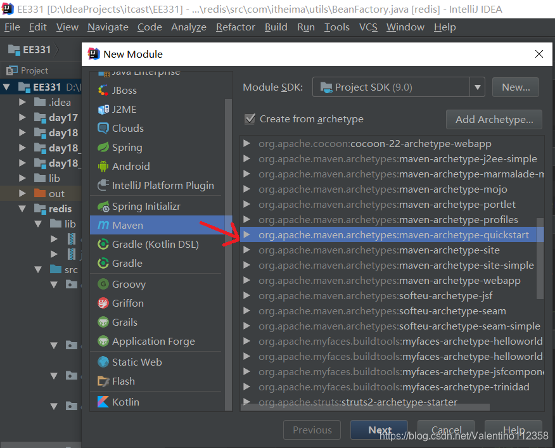Select maven-archetype-profiles archetype row

coord(392,220)
